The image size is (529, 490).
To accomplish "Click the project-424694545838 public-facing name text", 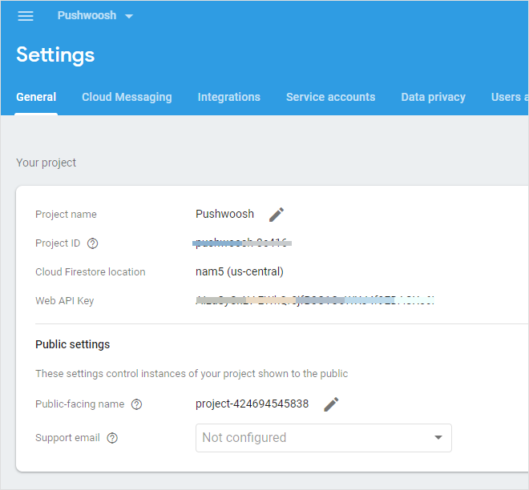I will (252, 404).
